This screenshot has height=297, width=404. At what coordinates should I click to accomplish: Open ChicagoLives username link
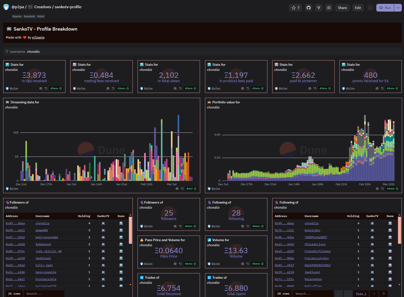point(315,244)
